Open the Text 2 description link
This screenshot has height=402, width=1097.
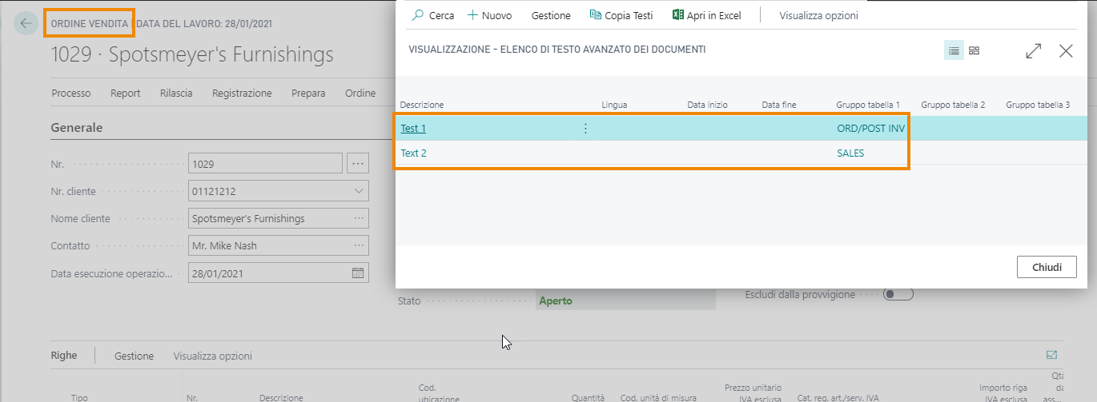[413, 153]
